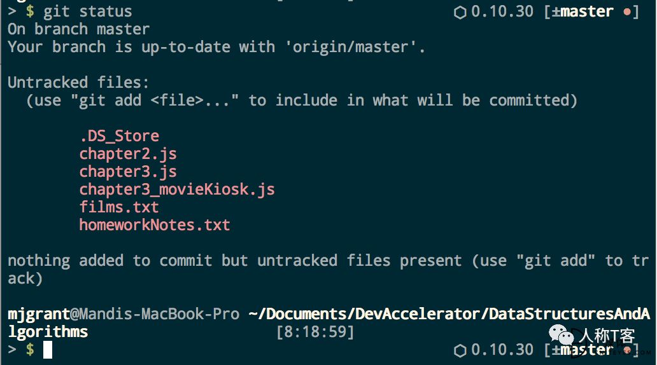
Task: Select the chapter2.js filename
Action: click(x=128, y=153)
